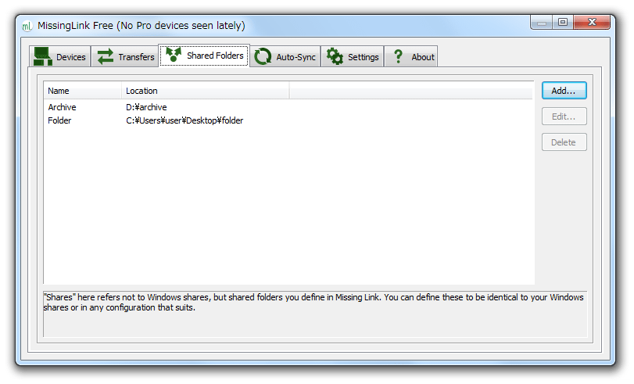Click the Shared Folders share icon

[x=174, y=55]
